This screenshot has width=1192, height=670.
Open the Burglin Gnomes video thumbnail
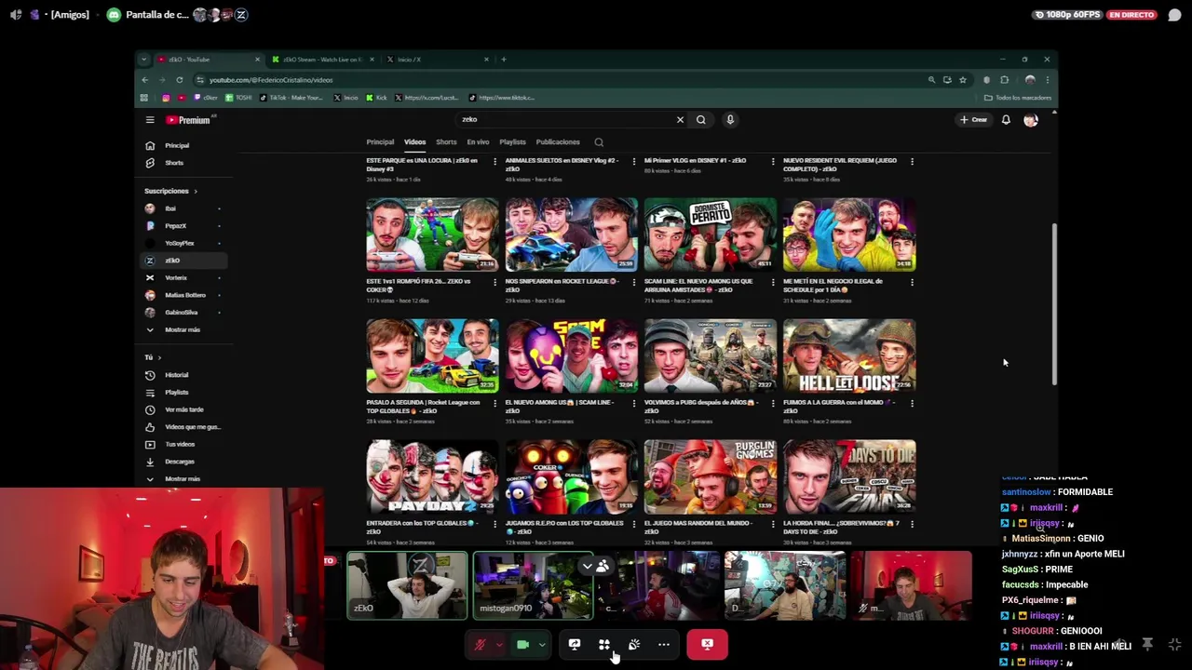(710, 476)
